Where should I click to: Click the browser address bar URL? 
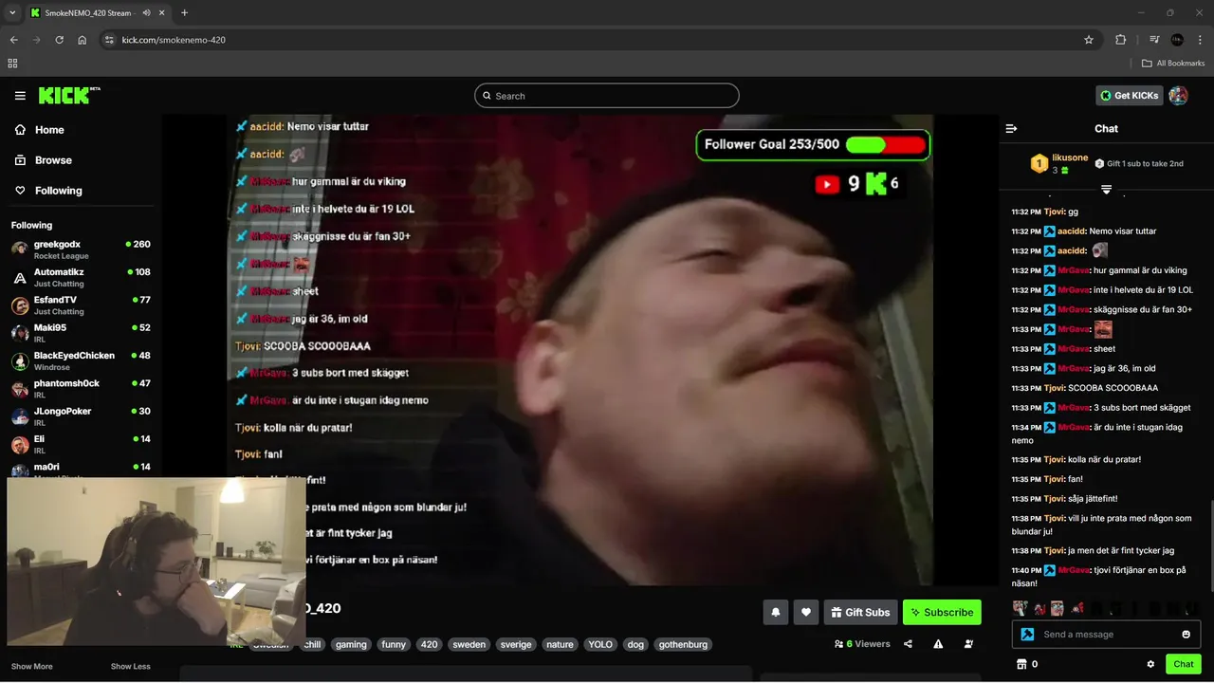tap(174, 40)
